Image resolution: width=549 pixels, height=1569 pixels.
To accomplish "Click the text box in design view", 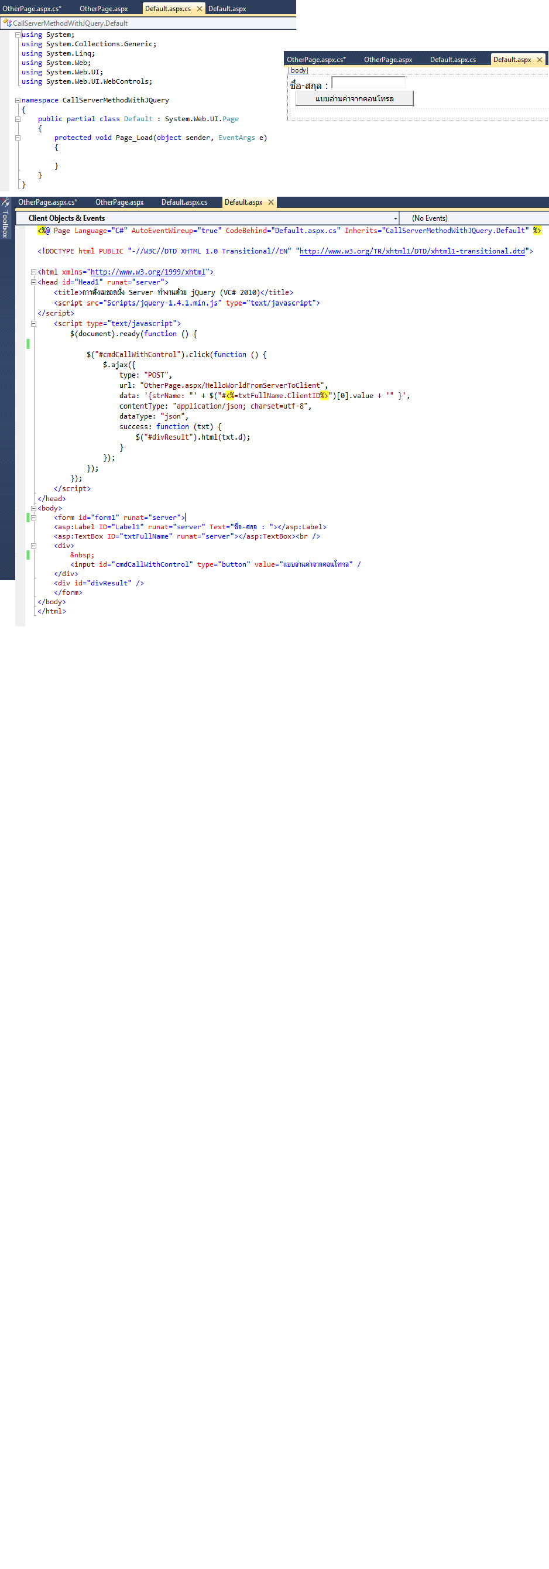I will point(368,84).
